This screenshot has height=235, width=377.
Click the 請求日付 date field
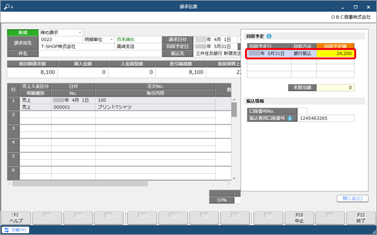[x=215, y=39]
